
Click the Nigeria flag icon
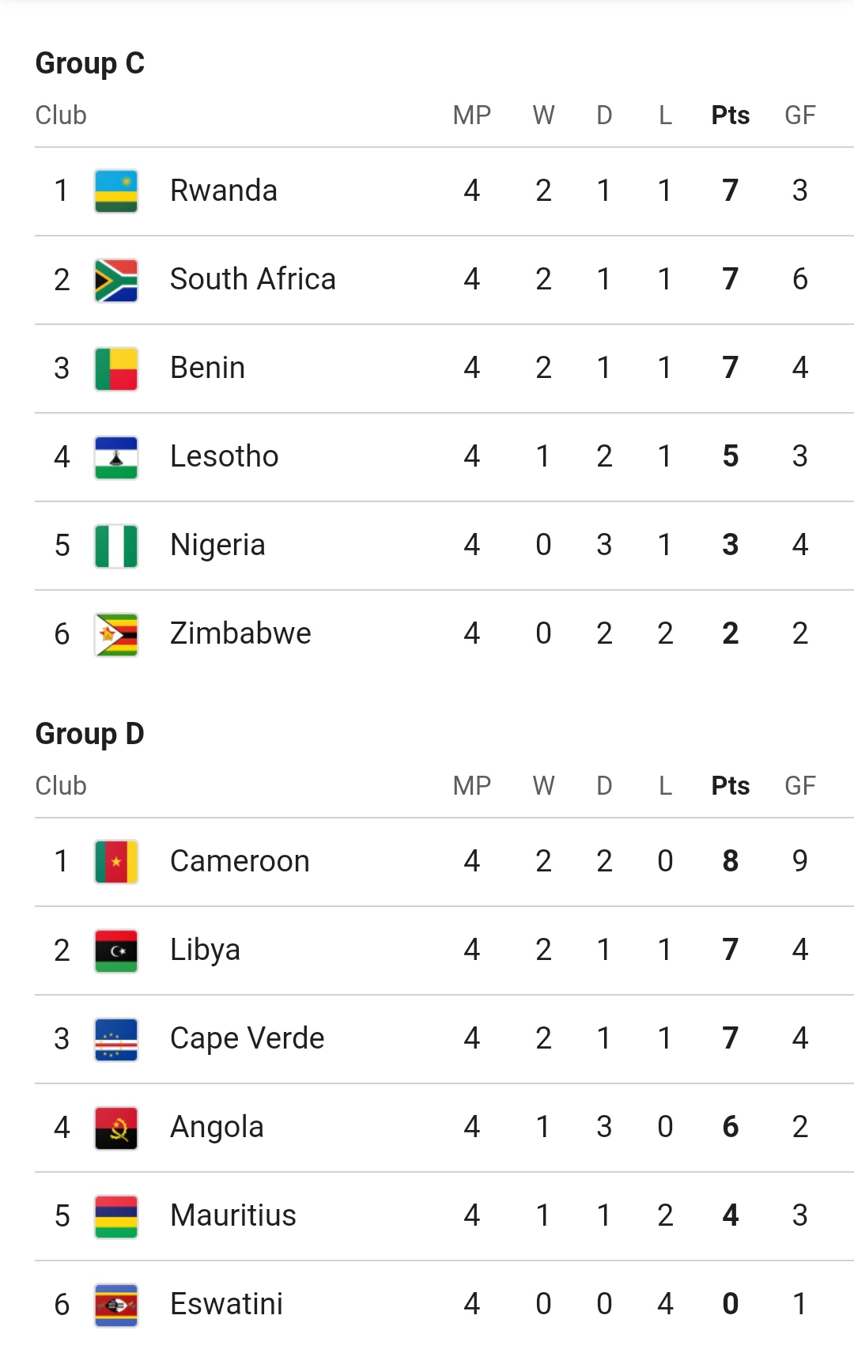click(116, 546)
